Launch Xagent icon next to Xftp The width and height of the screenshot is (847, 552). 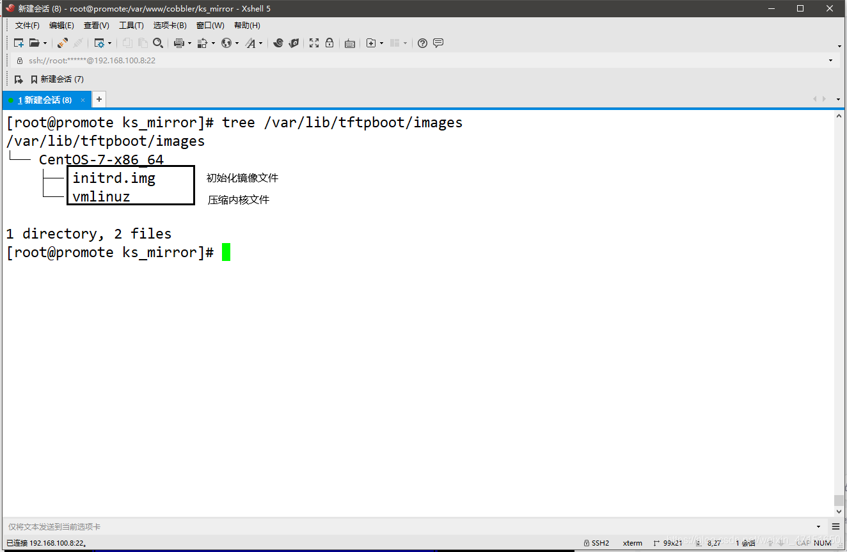pyautogui.click(x=294, y=43)
